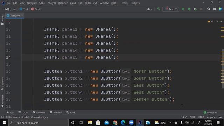This screenshot has width=224, height=126.
Task: Run Test with coverage icon
Action: (195, 9)
